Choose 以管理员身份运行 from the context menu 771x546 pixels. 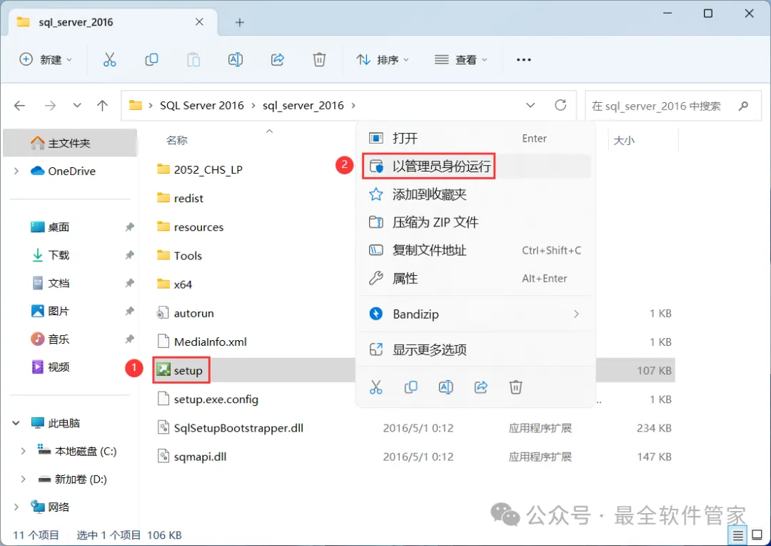(475, 167)
